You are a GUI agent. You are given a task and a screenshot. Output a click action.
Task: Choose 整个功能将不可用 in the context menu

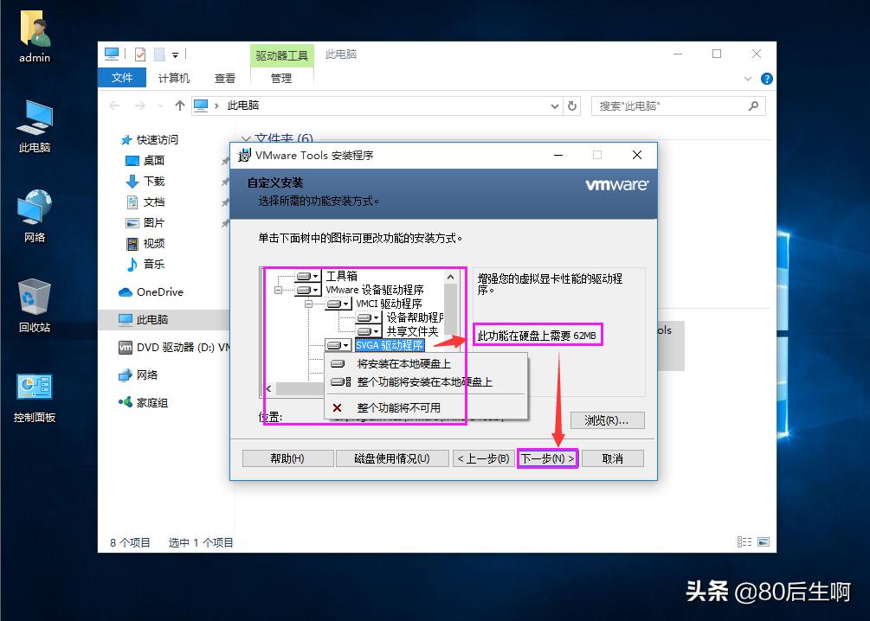(x=398, y=407)
